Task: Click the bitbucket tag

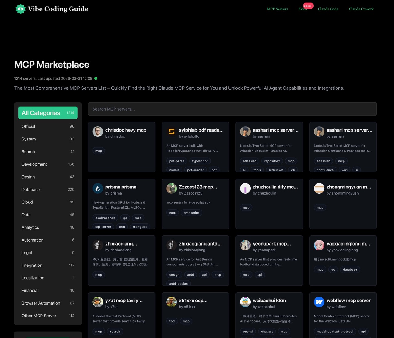Action: [x=276, y=170]
